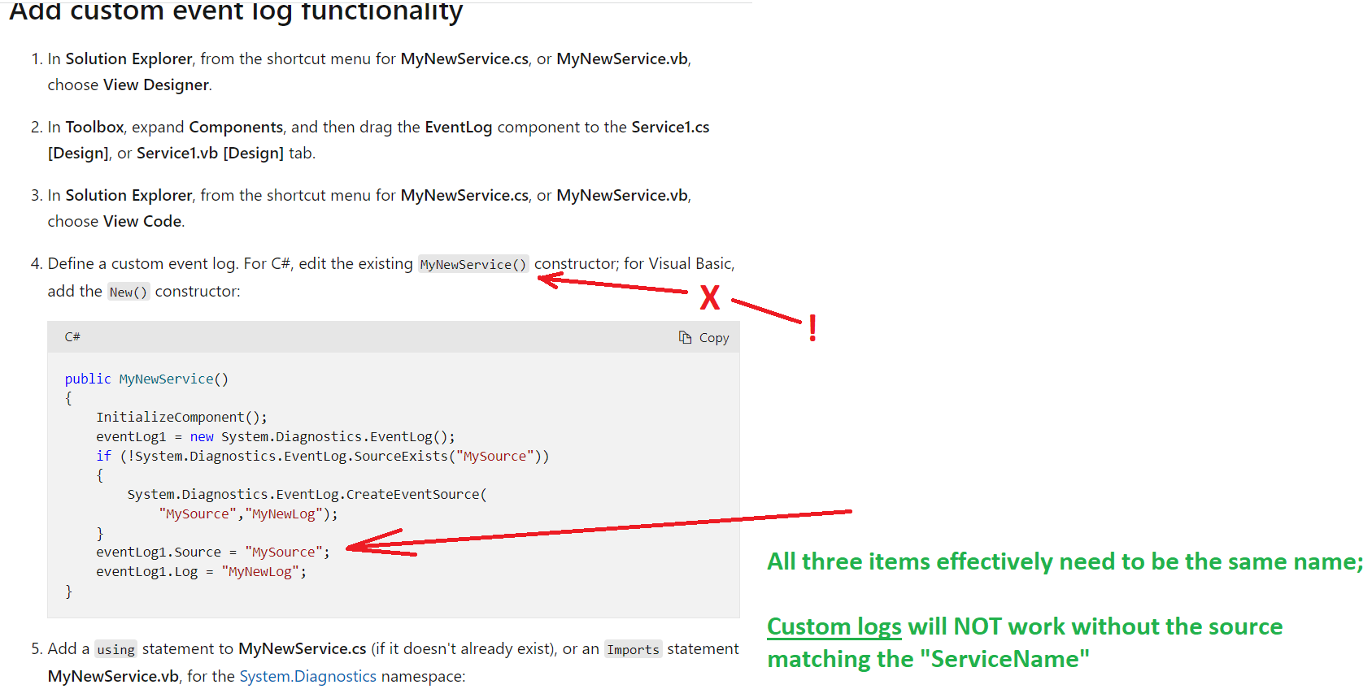Viewport: 1372px width, 689px height.
Task: Click the Copy button text label
Action: [x=714, y=337]
